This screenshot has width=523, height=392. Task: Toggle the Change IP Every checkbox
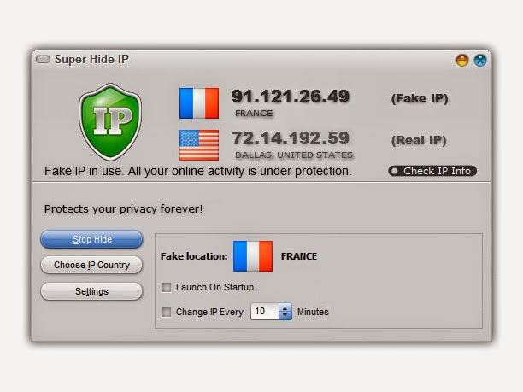coord(166,312)
